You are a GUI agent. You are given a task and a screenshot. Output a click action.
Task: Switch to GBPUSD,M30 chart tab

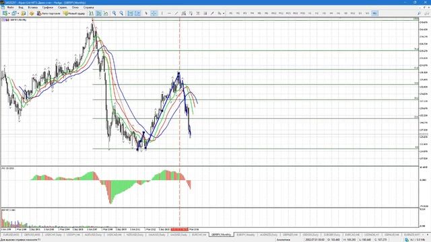(x=32, y=235)
